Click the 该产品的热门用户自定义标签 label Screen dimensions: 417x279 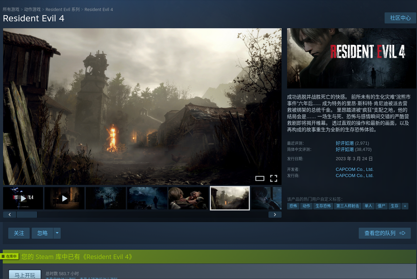315,199
